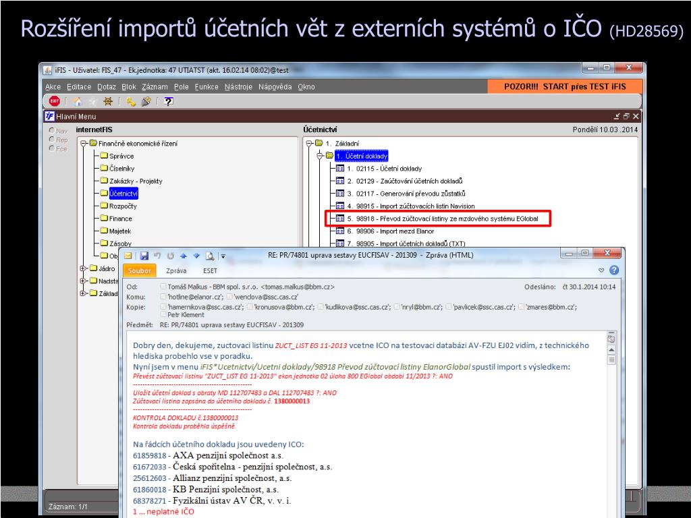Select the Finance tree item

pos(120,218)
